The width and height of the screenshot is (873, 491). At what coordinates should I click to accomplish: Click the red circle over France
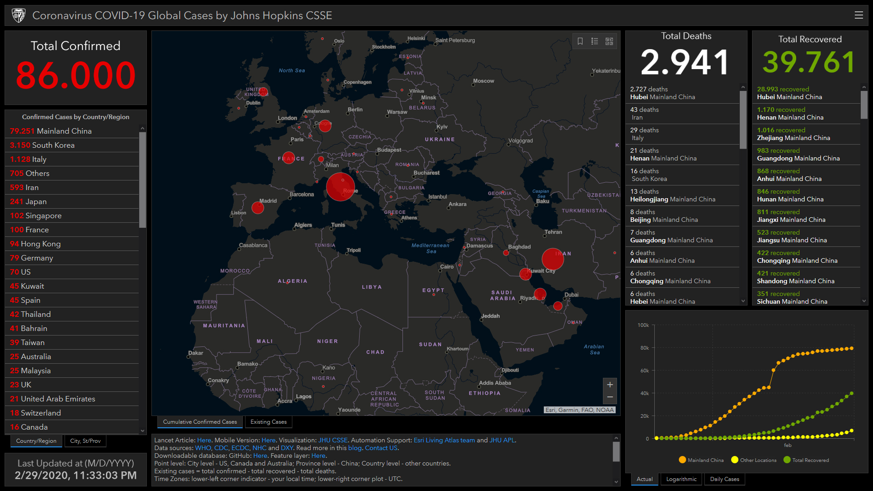[x=289, y=158]
